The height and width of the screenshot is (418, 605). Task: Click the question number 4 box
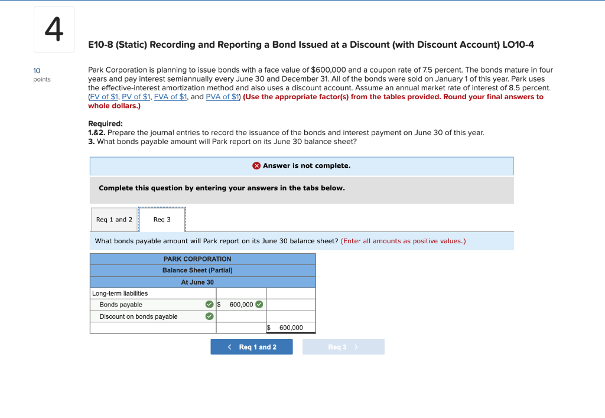[54, 29]
